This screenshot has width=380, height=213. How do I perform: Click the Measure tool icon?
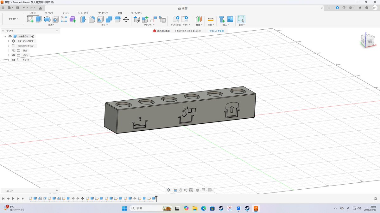(x=211, y=19)
